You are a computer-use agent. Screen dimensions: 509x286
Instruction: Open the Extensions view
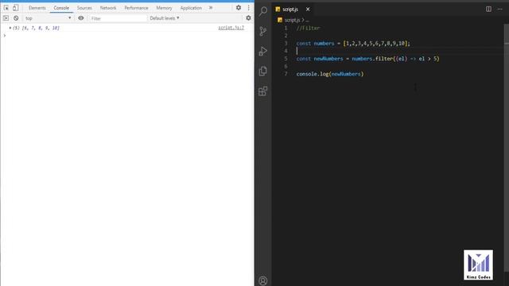[x=263, y=91]
